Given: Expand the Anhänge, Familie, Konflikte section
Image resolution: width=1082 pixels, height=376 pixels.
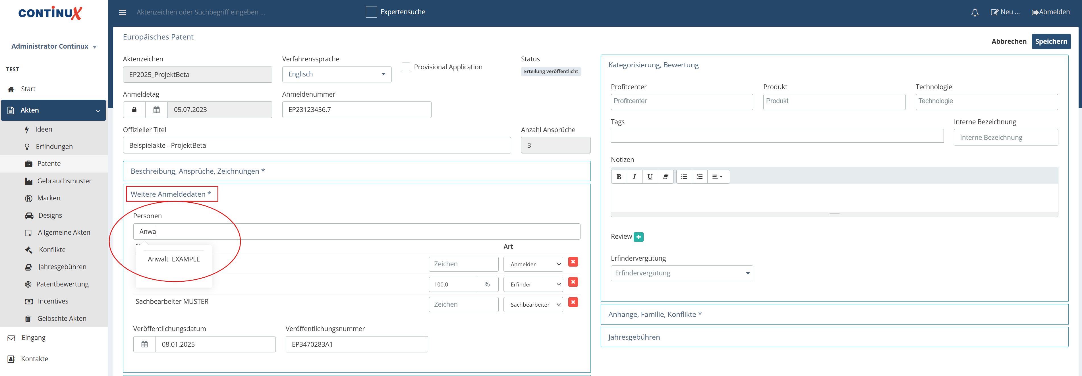Looking at the screenshot, I should click(654, 314).
